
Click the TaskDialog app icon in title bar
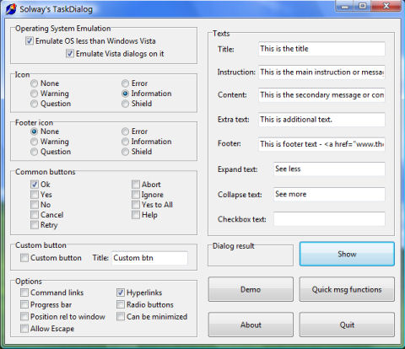coord(11,9)
